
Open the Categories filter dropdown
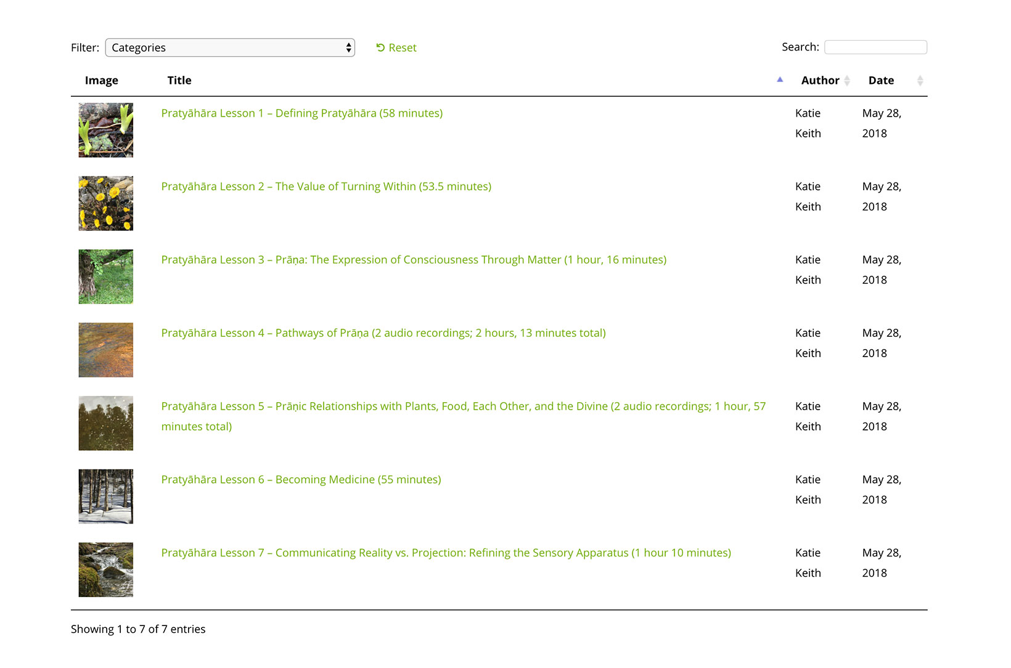point(230,47)
